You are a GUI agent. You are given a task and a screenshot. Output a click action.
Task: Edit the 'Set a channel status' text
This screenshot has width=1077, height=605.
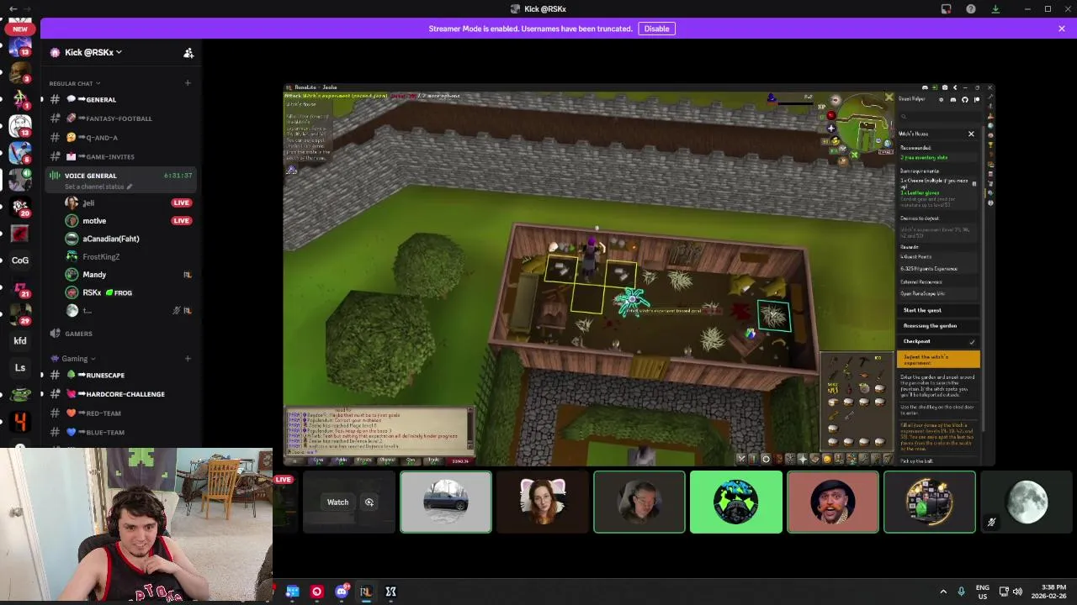[x=98, y=187]
